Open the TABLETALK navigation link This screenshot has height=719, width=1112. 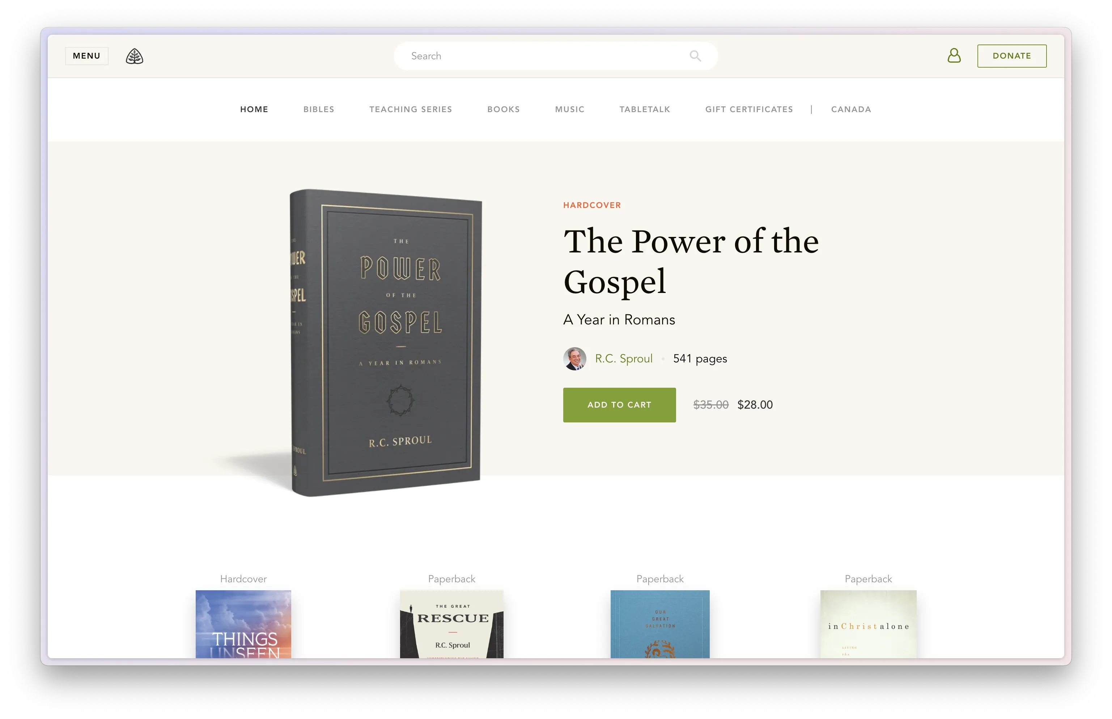coord(645,109)
